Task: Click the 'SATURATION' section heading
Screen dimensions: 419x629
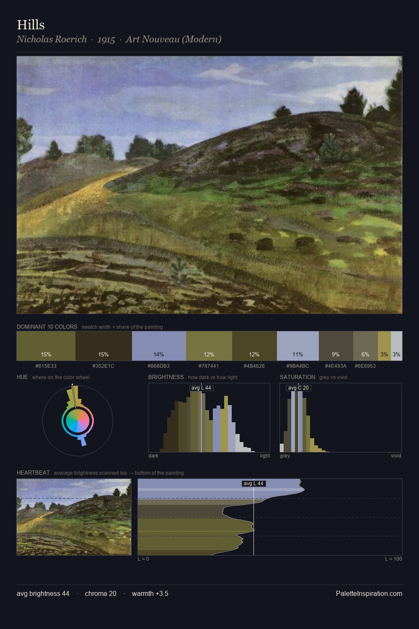Action: [x=297, y=377]
